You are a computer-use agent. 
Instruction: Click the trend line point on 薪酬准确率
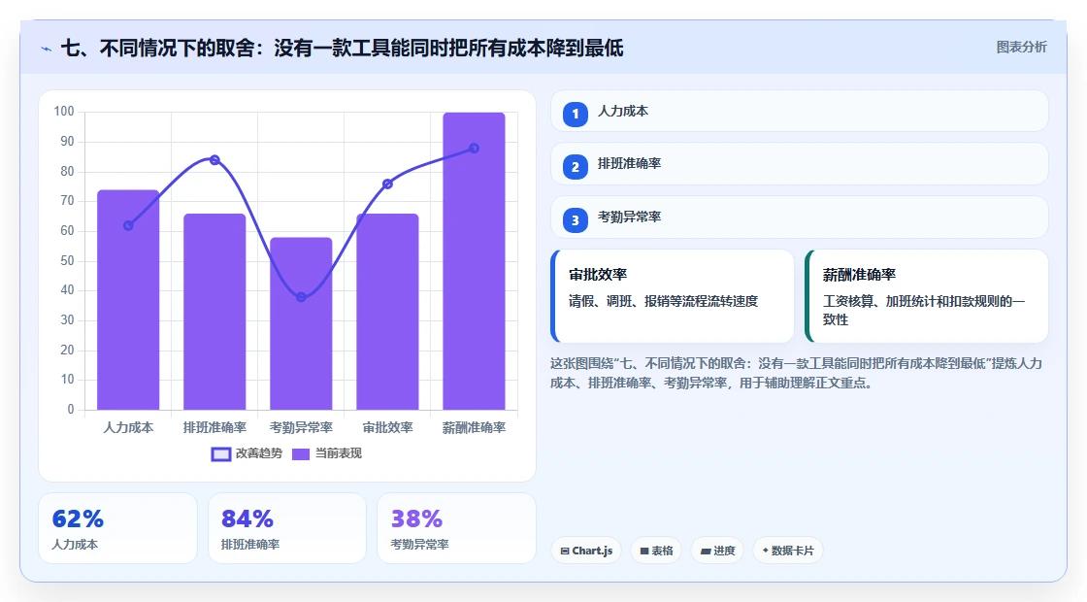pos(475,149)
